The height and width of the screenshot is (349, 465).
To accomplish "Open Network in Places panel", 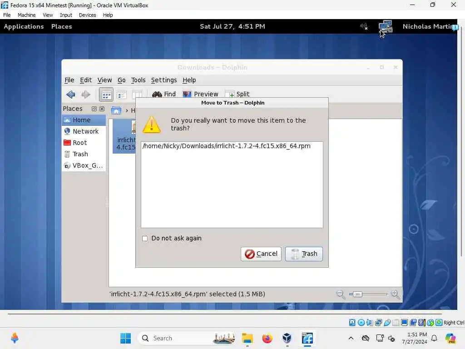I will 84,131.
